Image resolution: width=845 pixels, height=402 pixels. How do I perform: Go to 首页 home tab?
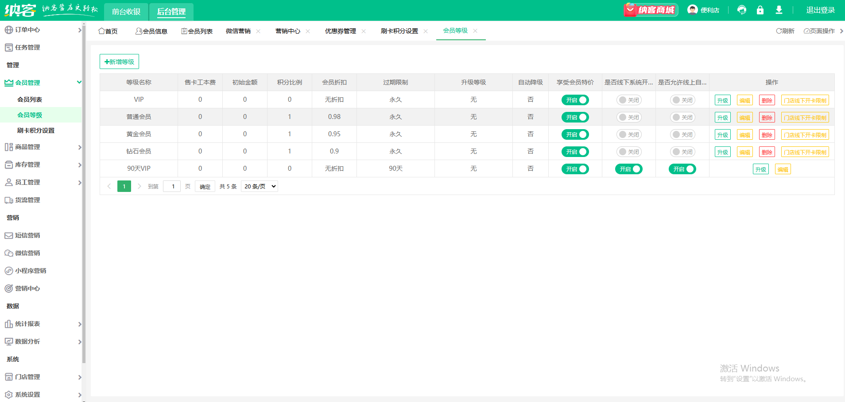(108, 31)
